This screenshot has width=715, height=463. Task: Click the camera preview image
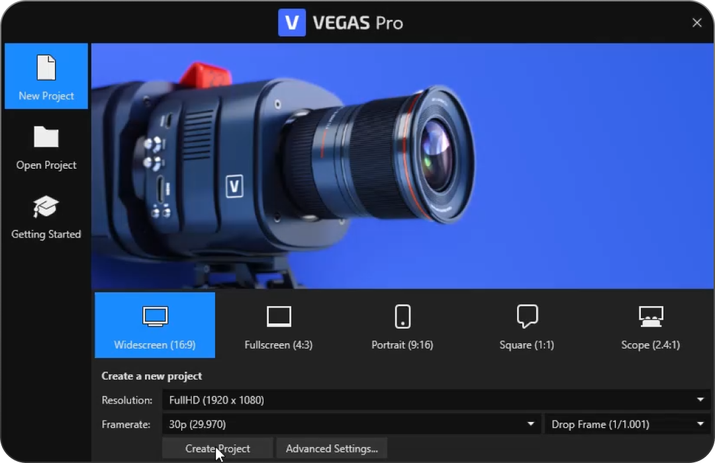coord(403,166)
